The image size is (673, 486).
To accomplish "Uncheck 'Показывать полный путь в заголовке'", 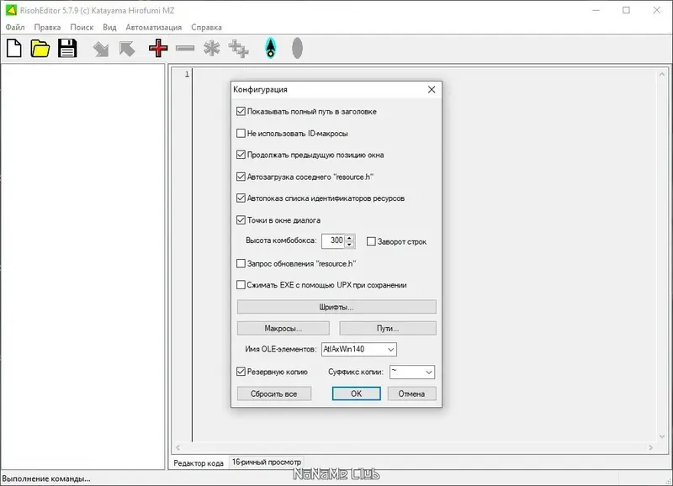I will point(241,111).
